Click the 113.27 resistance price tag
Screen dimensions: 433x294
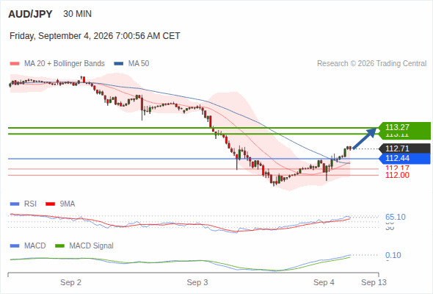(x=404, y=127)
